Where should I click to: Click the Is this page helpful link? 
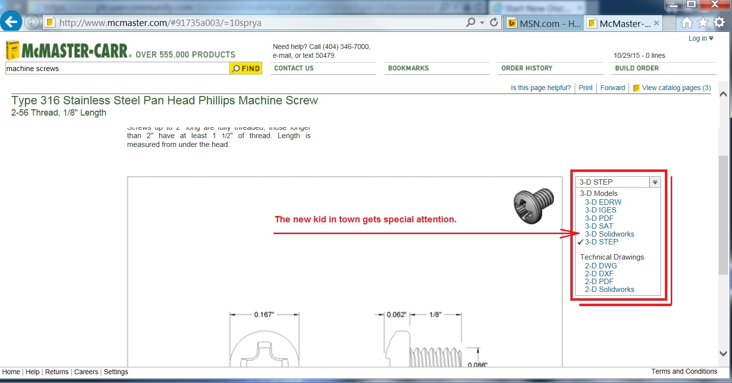pos(541,88)
